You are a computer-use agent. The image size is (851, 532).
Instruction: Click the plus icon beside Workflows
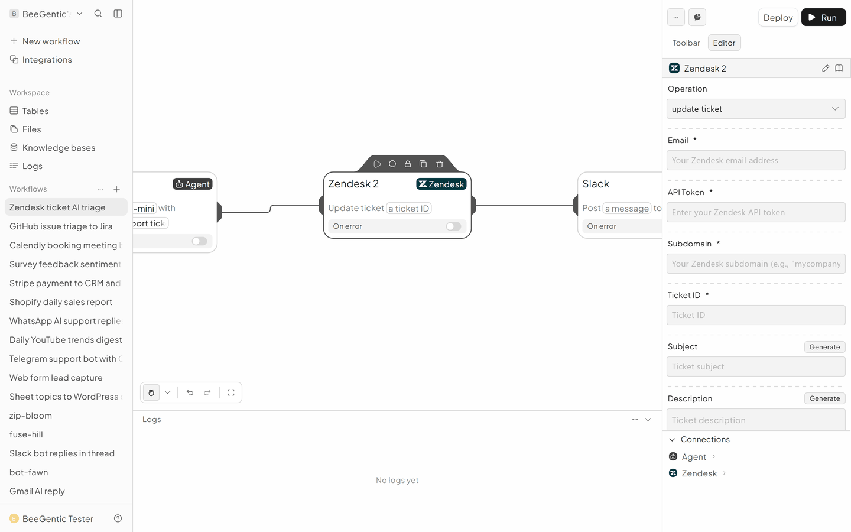pos(117,189)
